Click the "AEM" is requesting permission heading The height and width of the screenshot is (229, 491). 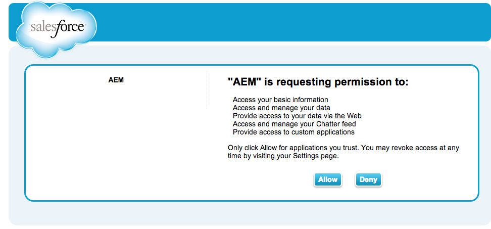(x=318, y=82)
